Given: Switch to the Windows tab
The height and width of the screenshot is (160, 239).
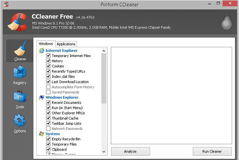Looking at the screenshot, I should point(46,44).
